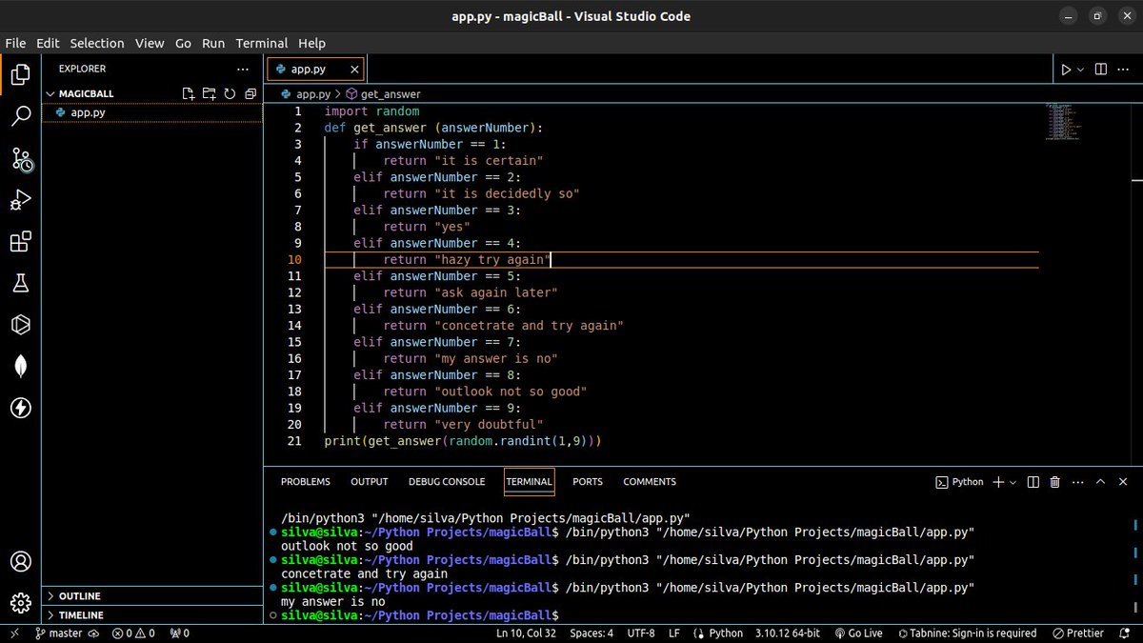The width and height of the screenshot is (1143, 643).
Task: Open the Accounts icon in activity bar
Action: point(20,561)
